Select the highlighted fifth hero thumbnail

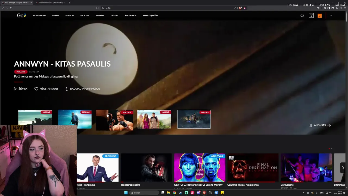(194, 119)
